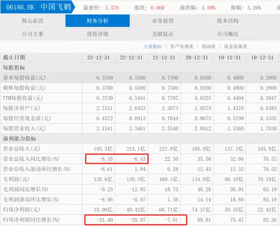Open the 公司大事 tab

coord(32,34)
